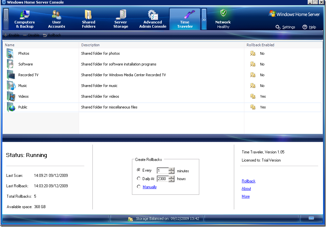Click the Enable toolbar button

click(x=12, y=35)
